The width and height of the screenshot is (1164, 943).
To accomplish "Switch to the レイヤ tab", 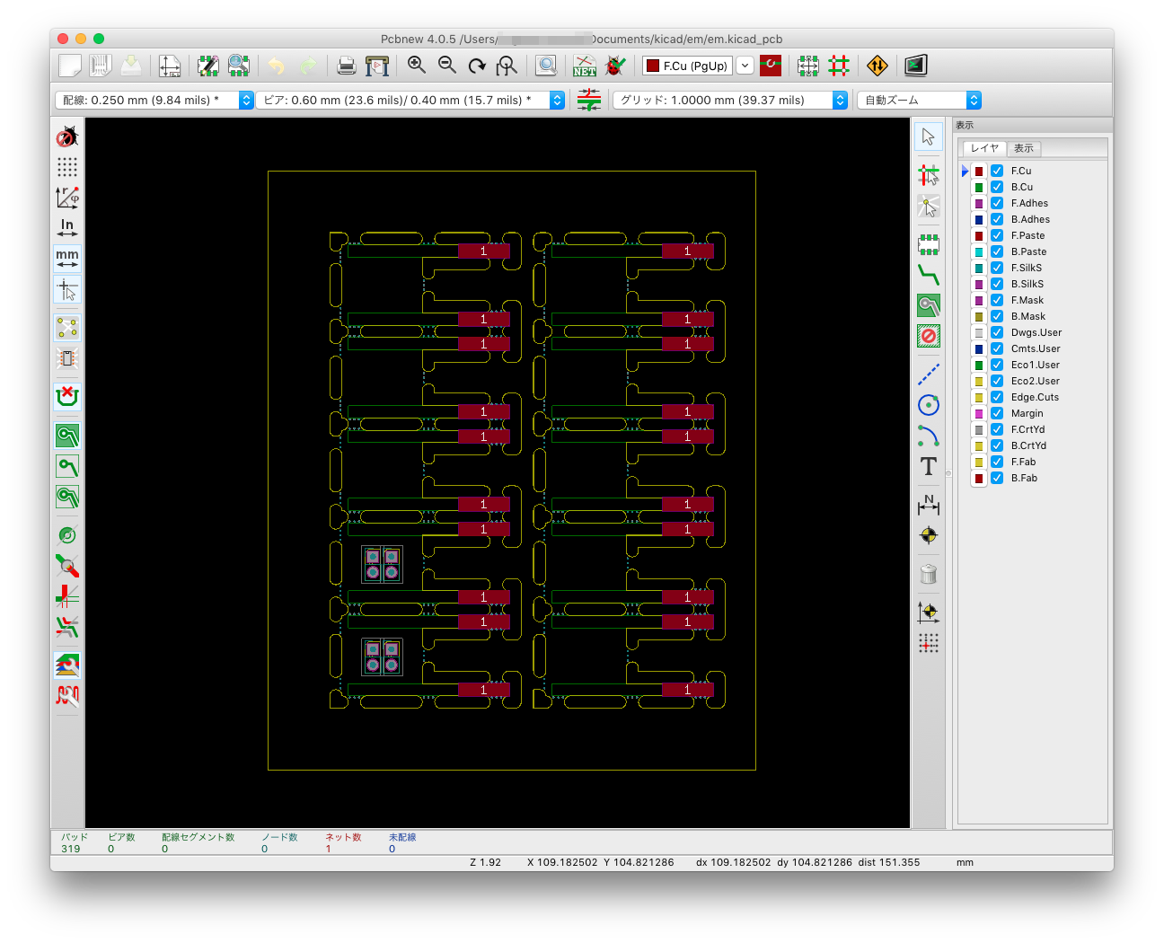I will pyautogui.click(x=984, y=148).
